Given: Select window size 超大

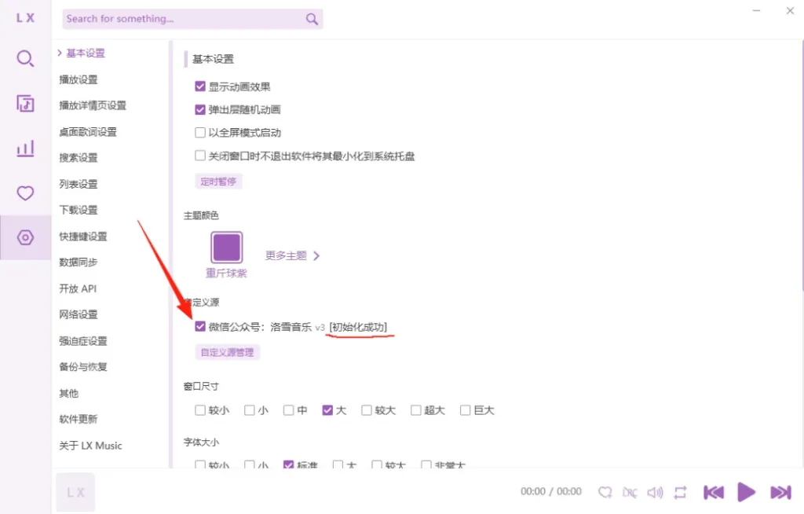Looking at the screenshot, I should point(416,410).
